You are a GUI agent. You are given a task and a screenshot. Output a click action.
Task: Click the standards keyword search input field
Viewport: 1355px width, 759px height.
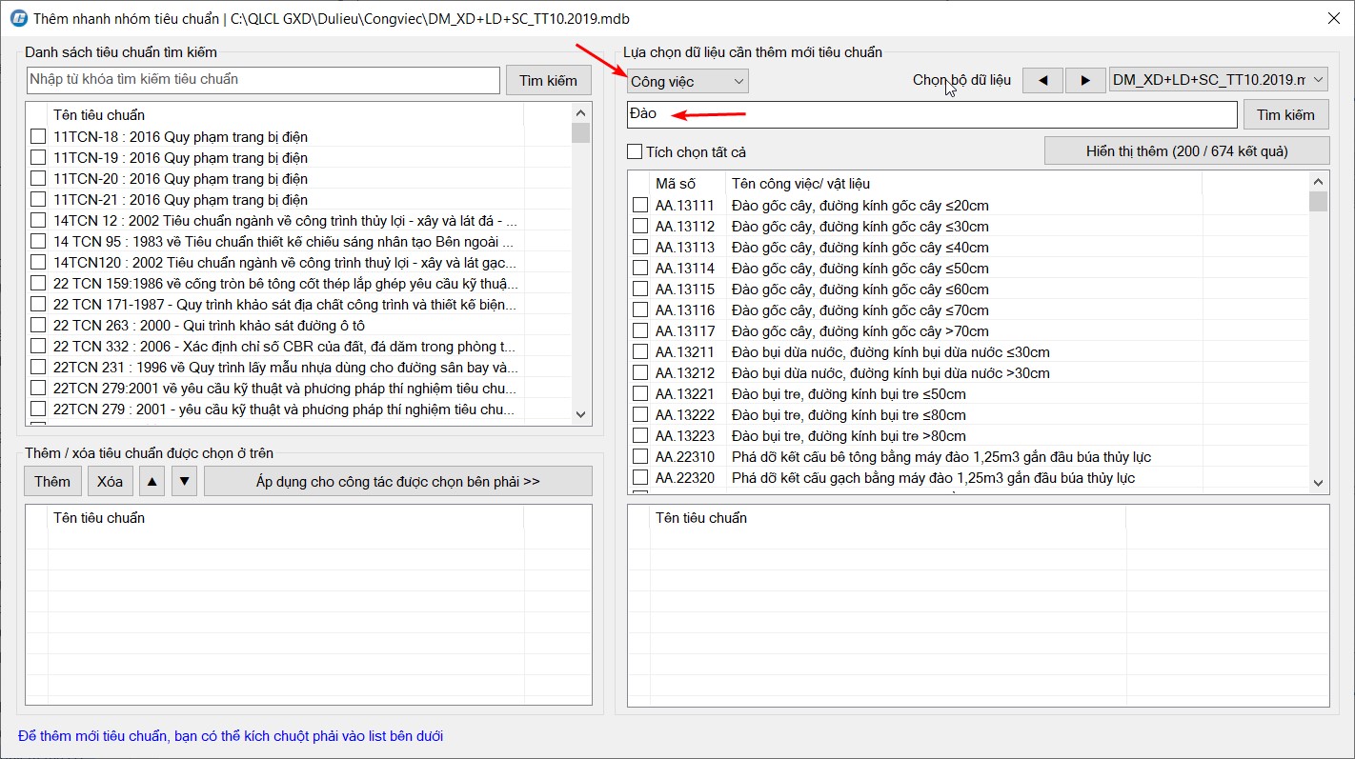pyautogui.click(x=263, y=80)
